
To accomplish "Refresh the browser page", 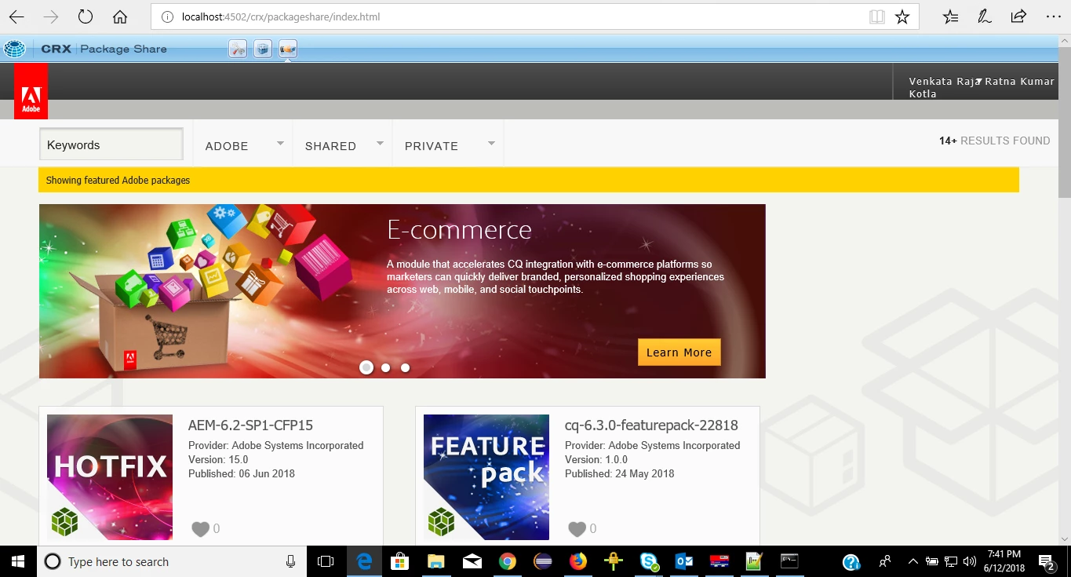I will (86, 16).
